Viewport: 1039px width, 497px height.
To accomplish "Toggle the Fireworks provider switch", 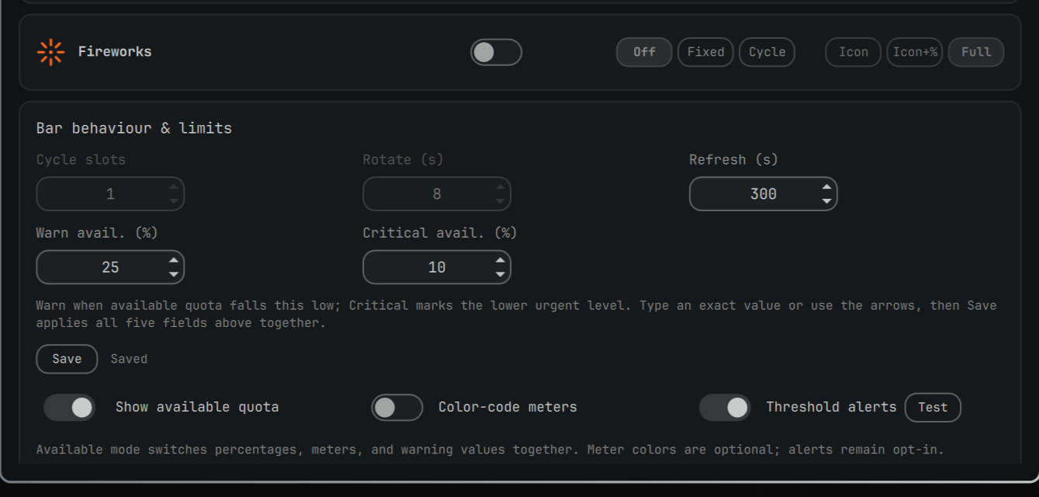I will point(496,52).
